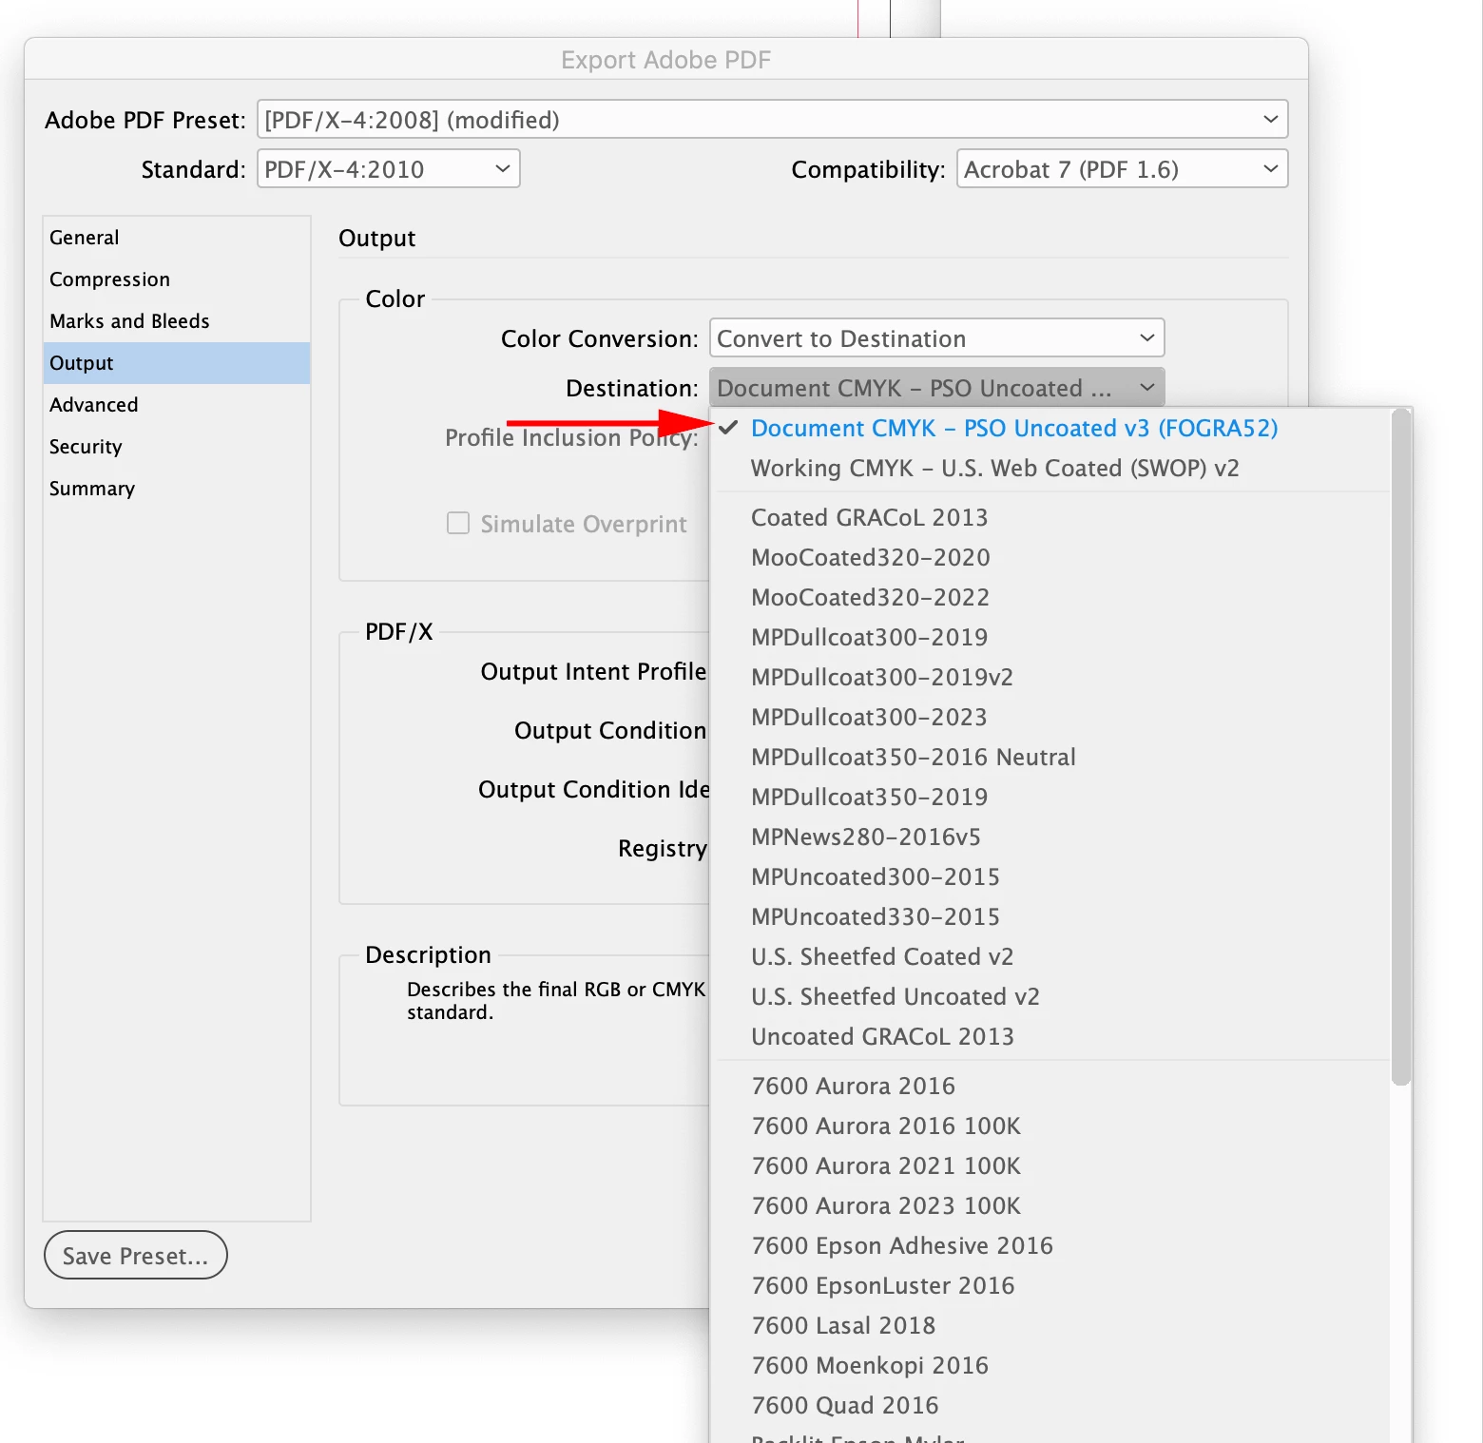Select 7600 Moenkopi 2016 profile
The height and width of the screenshot is (1443, 1483).
[x=1050, y=1366]
